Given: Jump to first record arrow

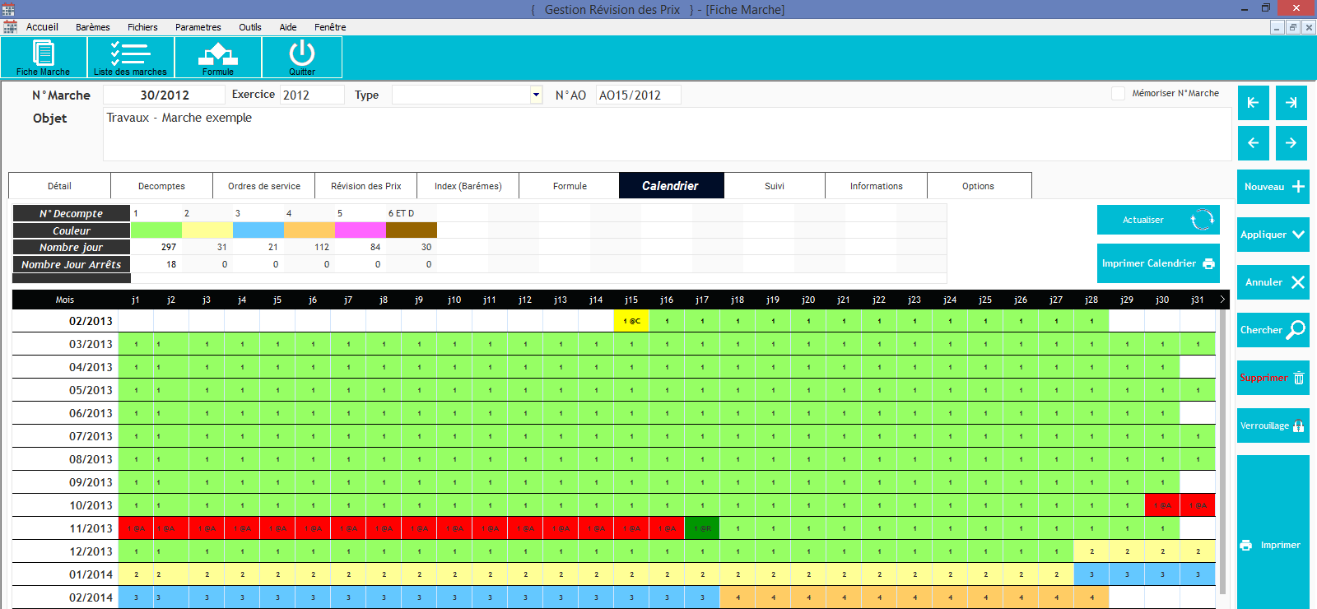Looking at the screenshot, I should (1253, 103).
